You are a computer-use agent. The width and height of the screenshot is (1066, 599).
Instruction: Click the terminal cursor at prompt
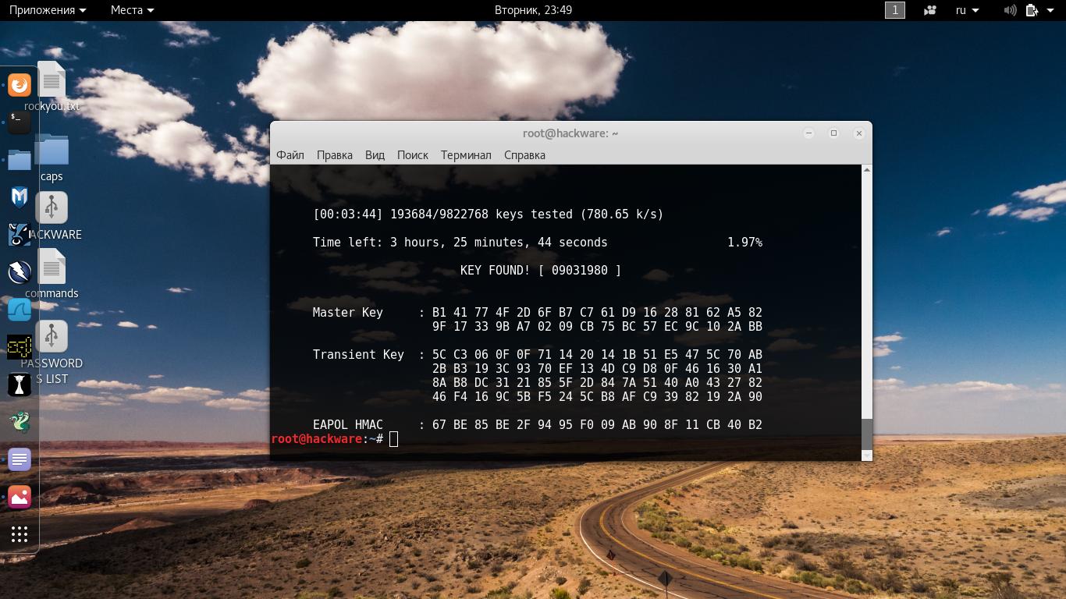click(x=393, y=439)
